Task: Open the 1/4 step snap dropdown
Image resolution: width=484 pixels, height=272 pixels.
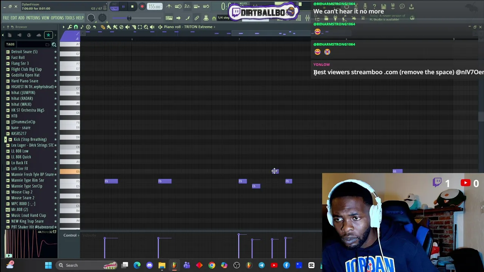Action: (x=223, y=18)
